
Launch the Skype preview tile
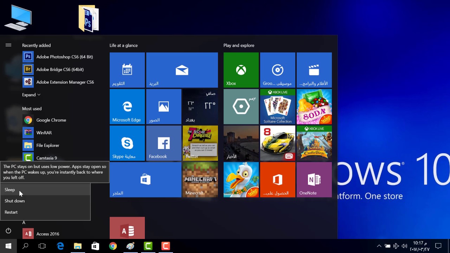tap(127, 143)
